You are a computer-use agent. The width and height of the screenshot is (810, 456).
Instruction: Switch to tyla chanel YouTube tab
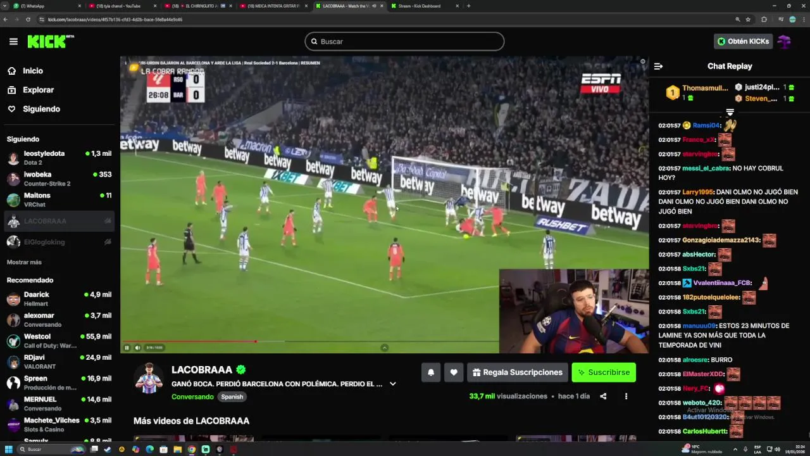(x=123, y=6)
